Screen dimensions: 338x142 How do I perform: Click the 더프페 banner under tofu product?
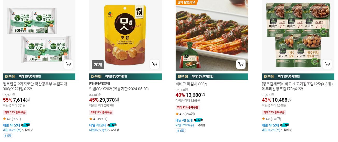point(39,77)
